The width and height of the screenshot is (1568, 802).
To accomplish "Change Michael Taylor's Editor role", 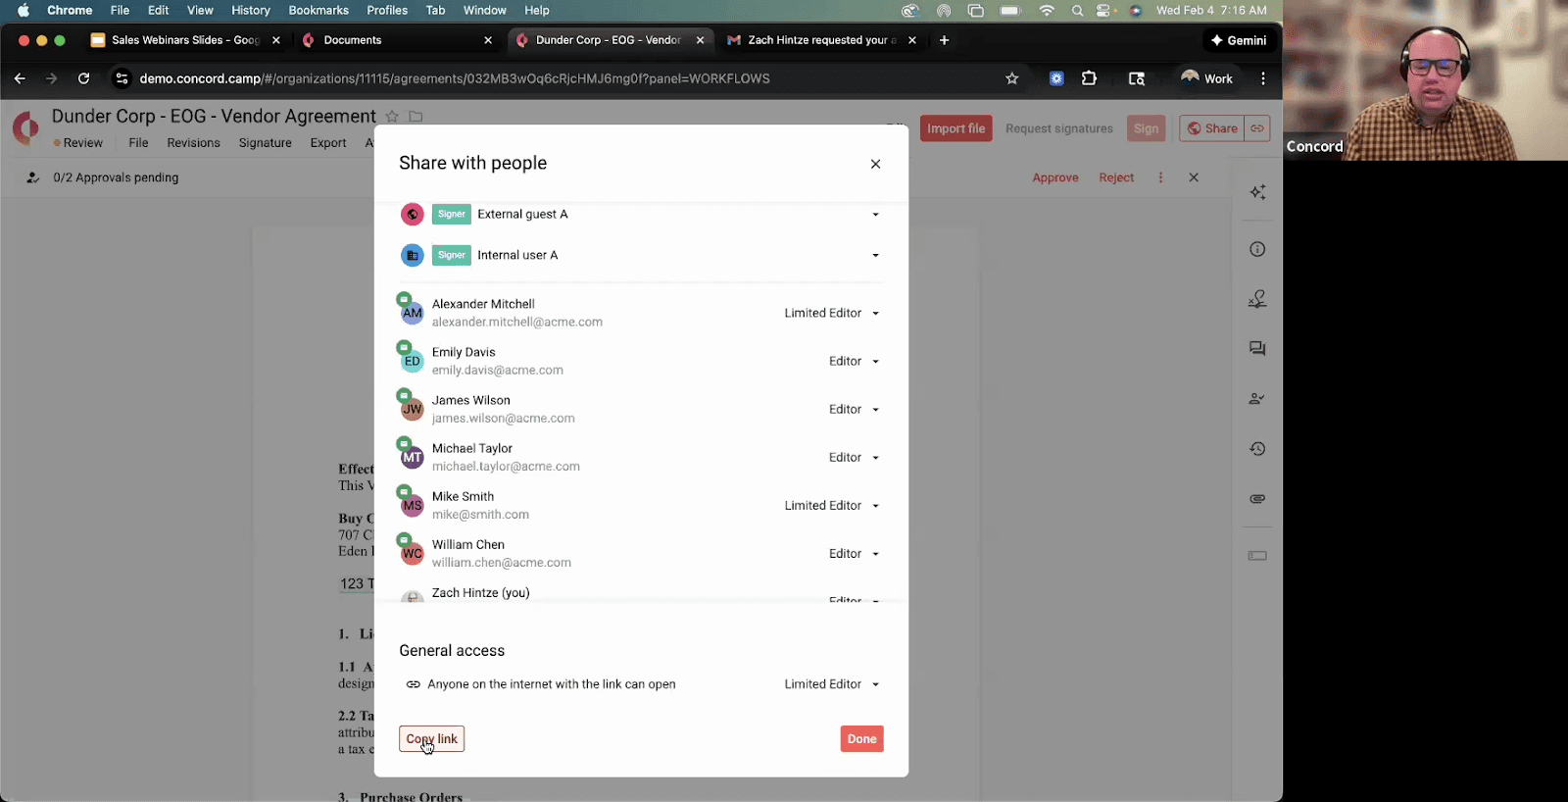I will click(854, 457).
